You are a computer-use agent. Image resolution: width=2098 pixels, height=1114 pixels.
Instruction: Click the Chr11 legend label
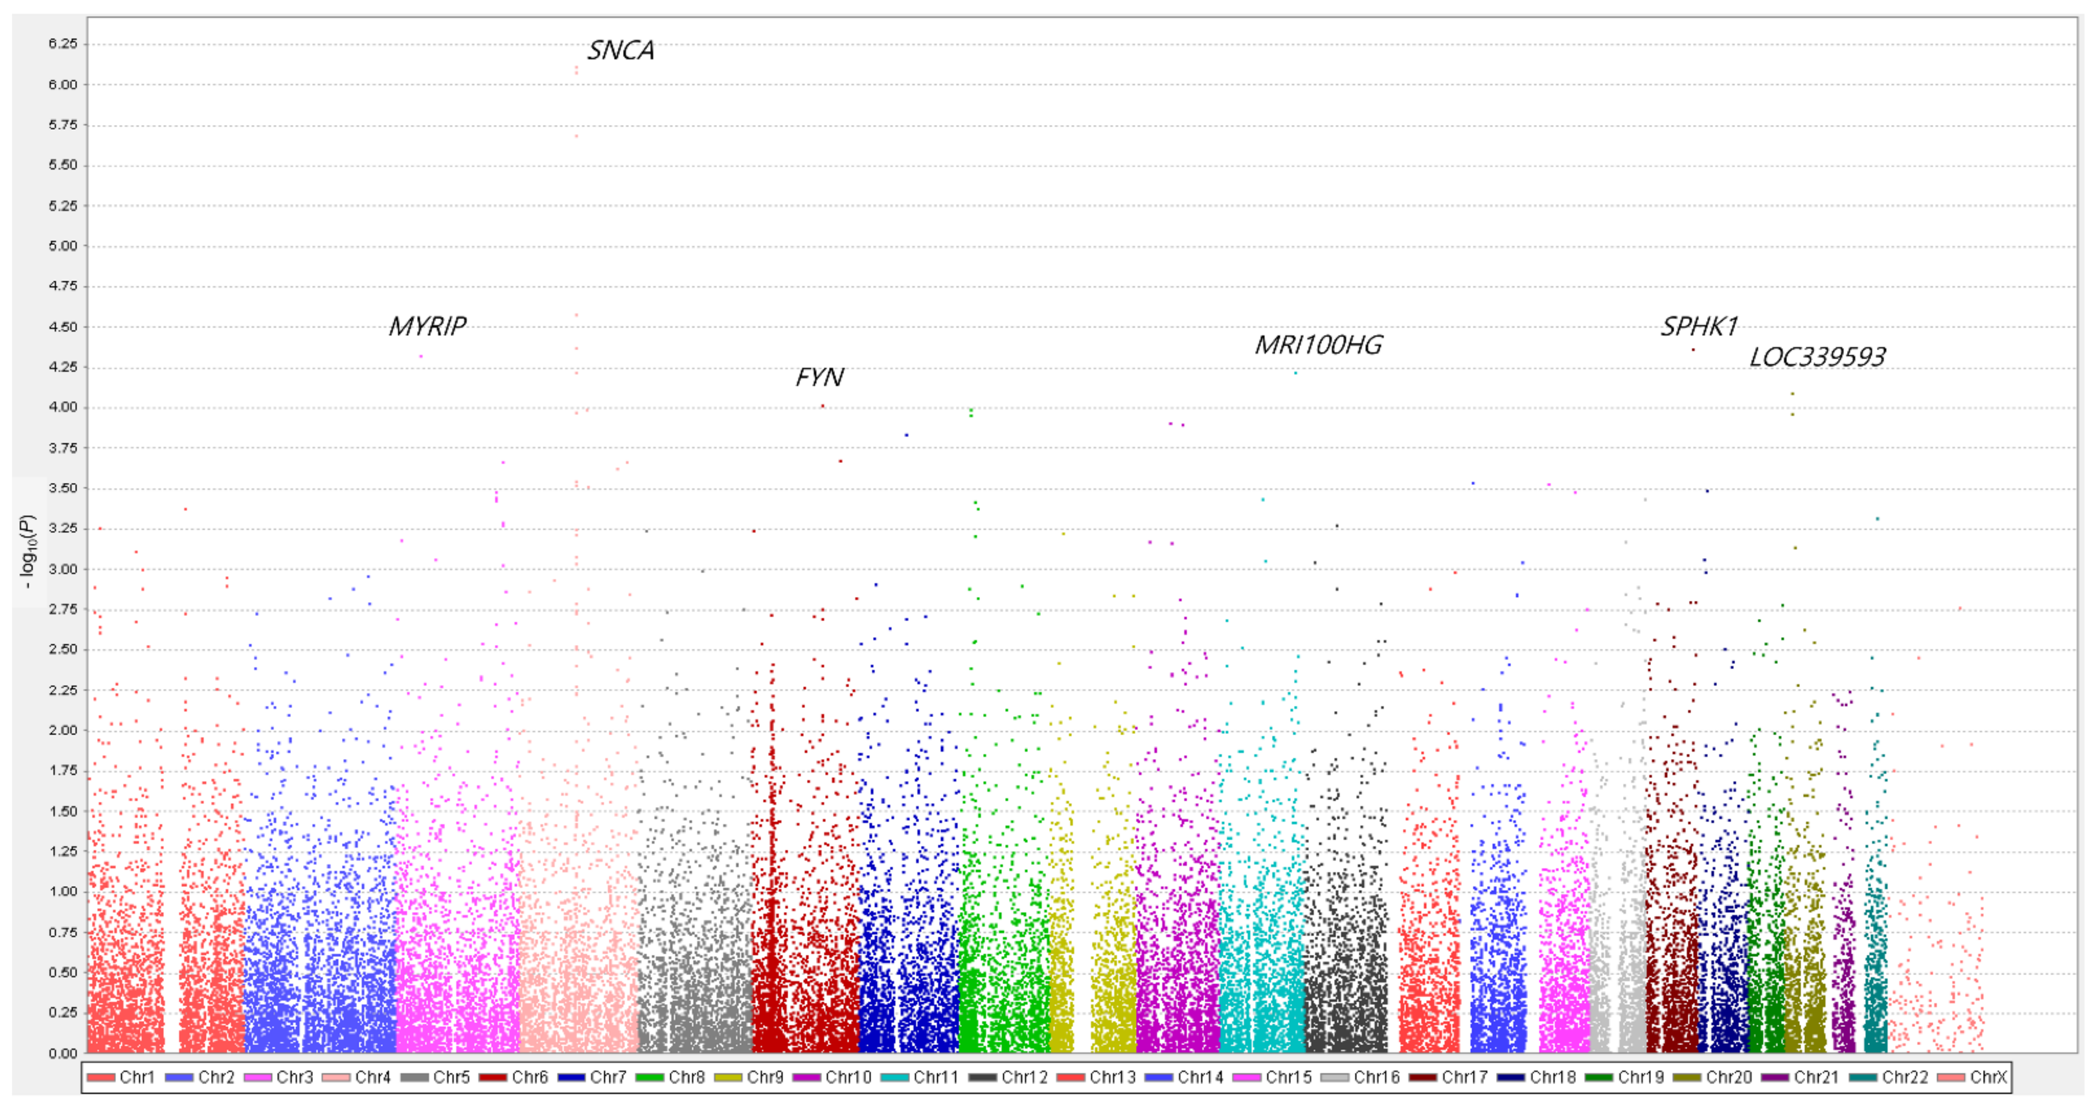pos(936,1077)
